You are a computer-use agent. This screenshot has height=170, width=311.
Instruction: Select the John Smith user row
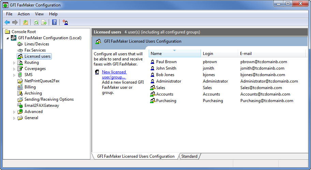pos(227,68)
